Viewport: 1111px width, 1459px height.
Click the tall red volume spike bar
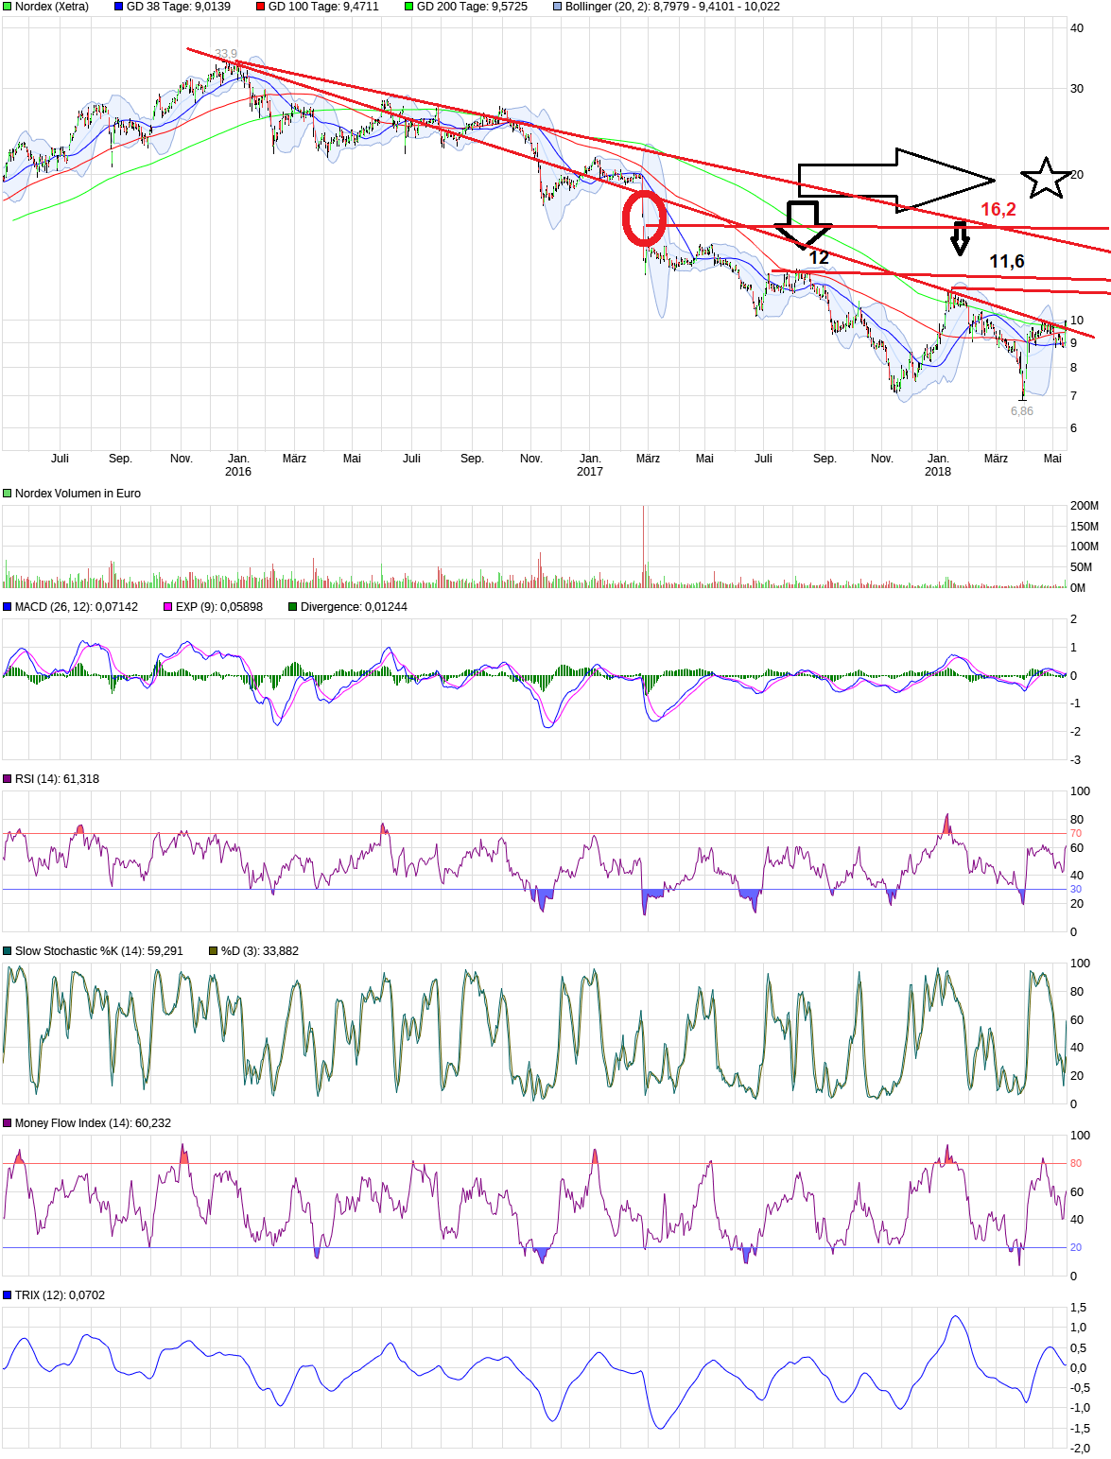click(x=644, y=547)
